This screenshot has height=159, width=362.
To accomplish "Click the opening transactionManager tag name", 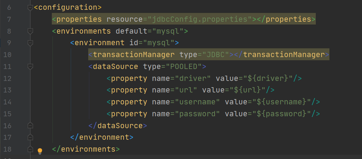I will (x=134, y=55).
